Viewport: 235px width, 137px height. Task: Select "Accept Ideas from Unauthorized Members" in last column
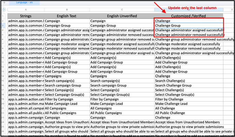(189, 122)
